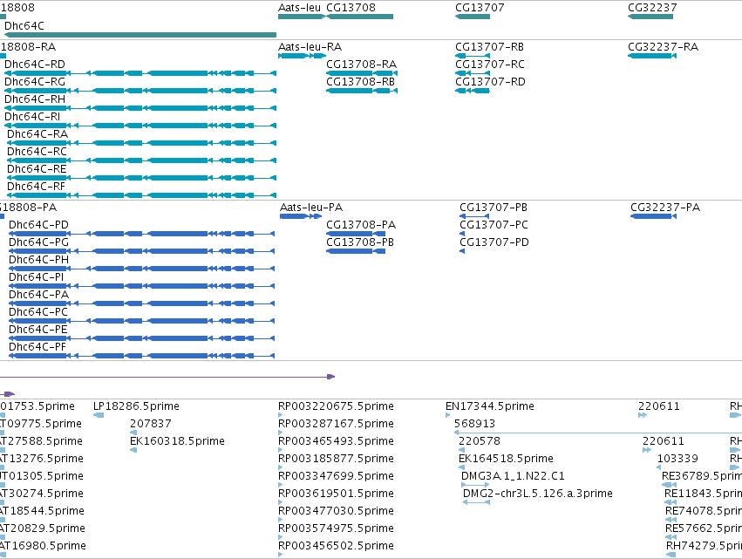This screenshot has height=559, width=742.
Task: Open Dhc64C-PA protein feature
Action: 141,303
